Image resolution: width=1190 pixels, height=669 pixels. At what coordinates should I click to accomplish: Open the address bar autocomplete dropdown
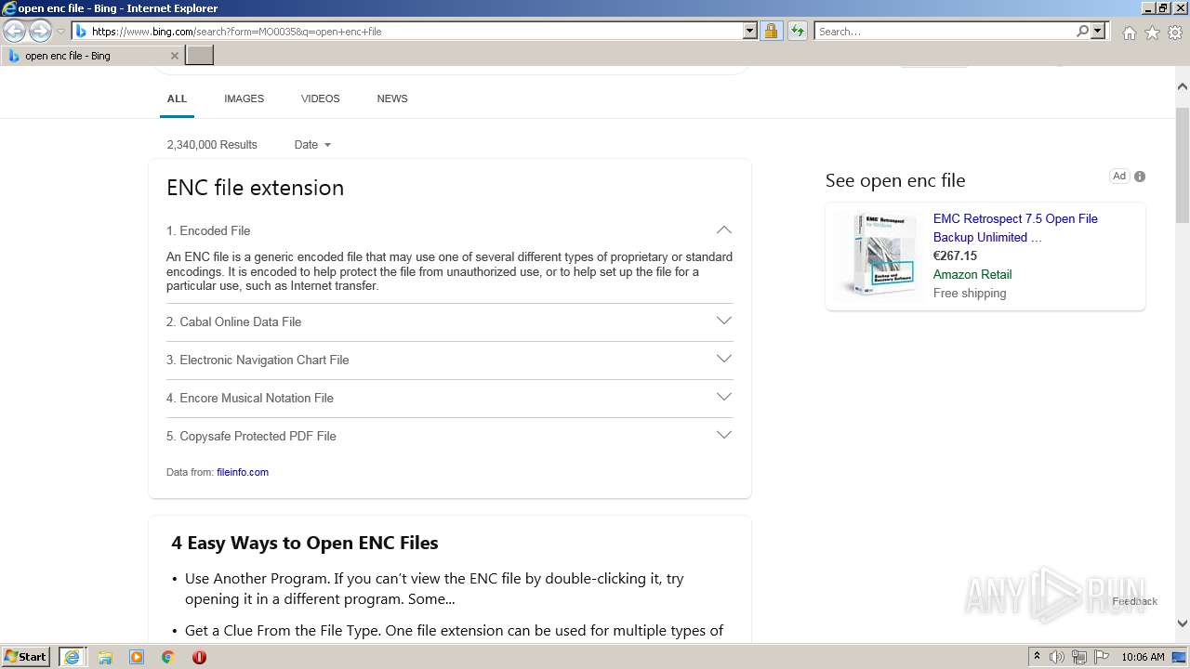click(x=750, y=32)
